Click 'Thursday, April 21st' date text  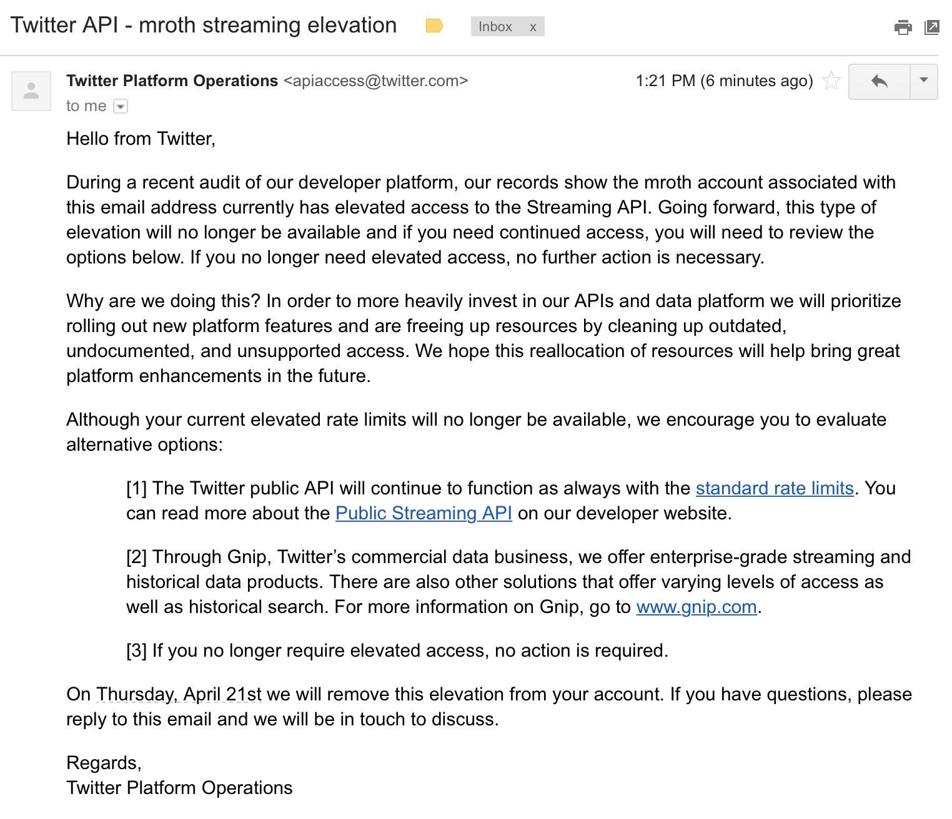click(x=179, y=694)
